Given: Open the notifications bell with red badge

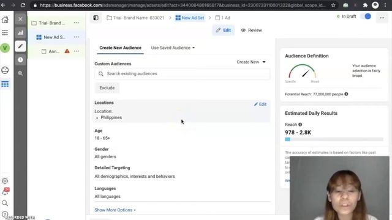Looking at the screenshot, I should 6,191.
